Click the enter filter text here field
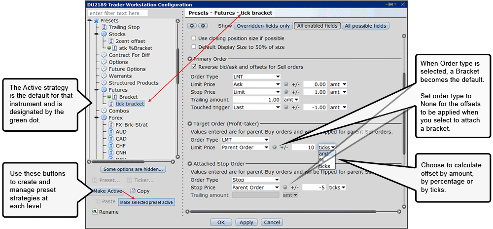This screenshot has height=229, width=493. [118, 13]
